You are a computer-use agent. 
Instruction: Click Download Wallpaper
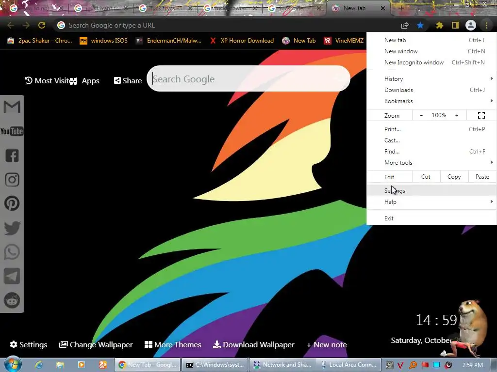253,344
